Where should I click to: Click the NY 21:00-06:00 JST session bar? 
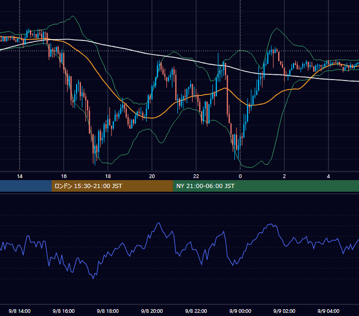(x=266, y=186)
